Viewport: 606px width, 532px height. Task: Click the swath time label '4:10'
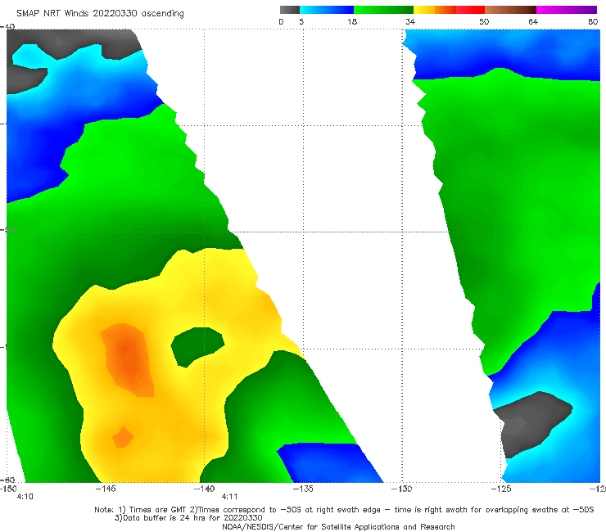click(x=25, y=497)
